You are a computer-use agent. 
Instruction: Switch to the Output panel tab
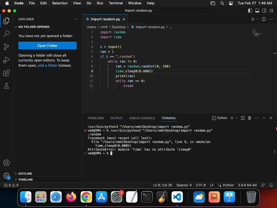coord(116,118)
